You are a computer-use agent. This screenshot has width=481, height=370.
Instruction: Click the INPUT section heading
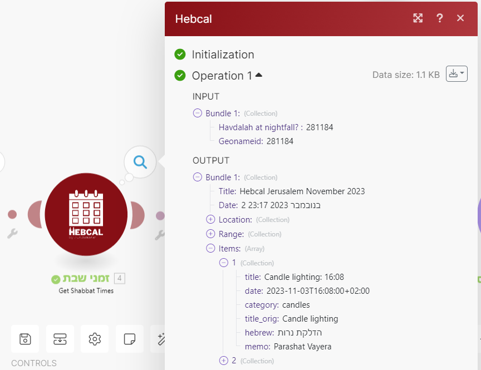pos(206,97)
